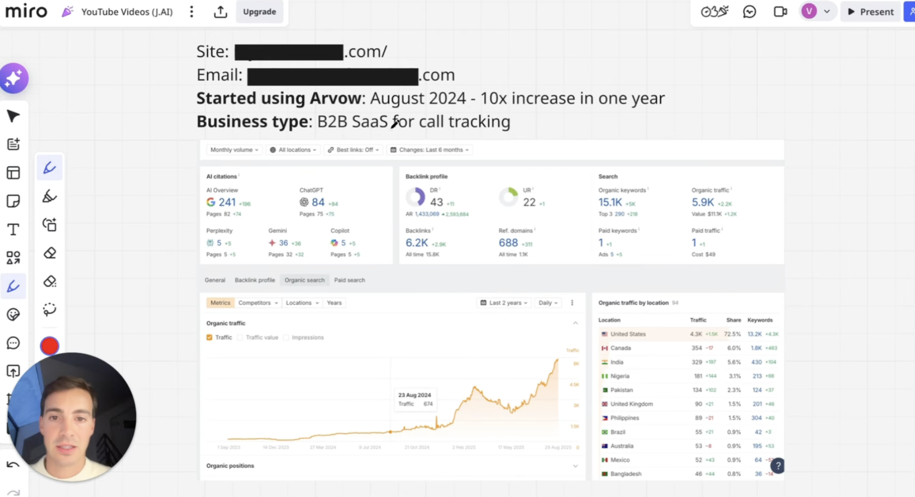Click the Present button
915x497 pixels.
pyautogui.click(x=870, y=11)
